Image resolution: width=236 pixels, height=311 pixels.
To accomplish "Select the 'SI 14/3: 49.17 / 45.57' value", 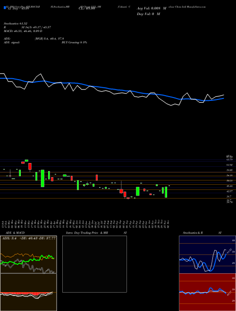I will tap(36, 27).
